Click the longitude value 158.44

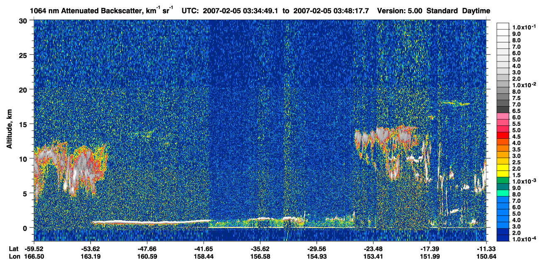pos(204,256)
